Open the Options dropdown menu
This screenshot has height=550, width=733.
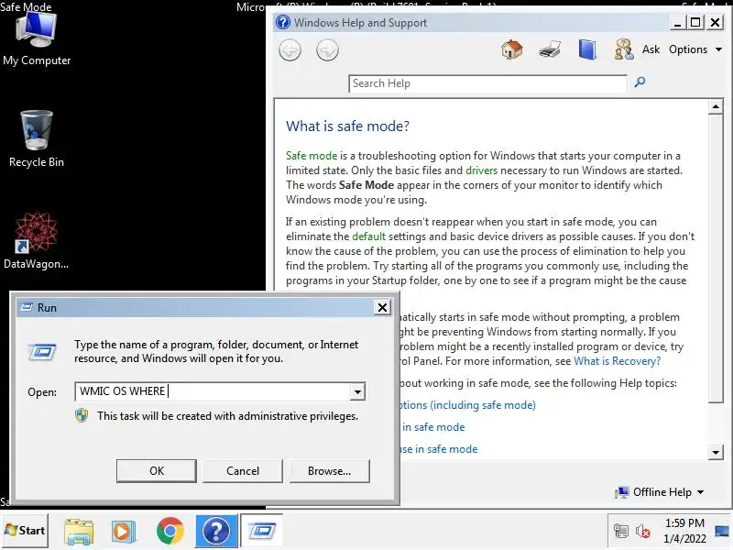click(x=695, y=49)
